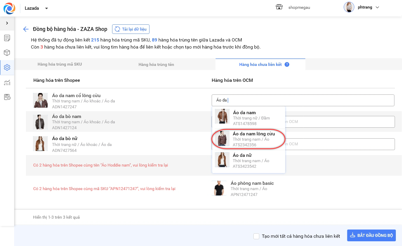402x246 pixels.
Task: Expand the Lazada channel dropdown
Action: 46,9
